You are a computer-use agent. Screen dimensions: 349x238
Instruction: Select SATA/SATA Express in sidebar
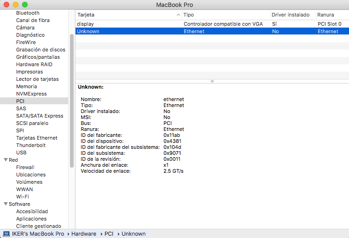(40, 116)
